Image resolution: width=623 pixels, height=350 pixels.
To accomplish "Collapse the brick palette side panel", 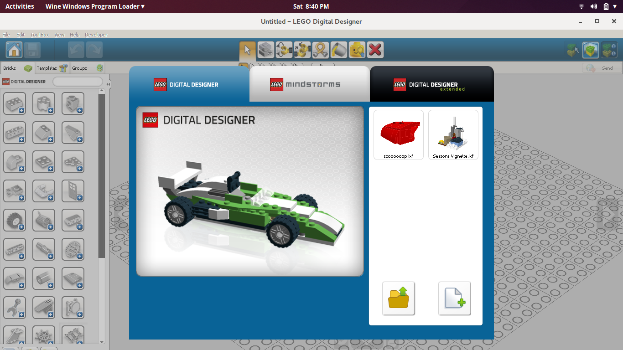I will [108, 84].
